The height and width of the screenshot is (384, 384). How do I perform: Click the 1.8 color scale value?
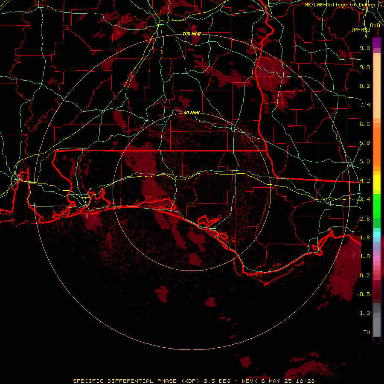pos(365,238)
